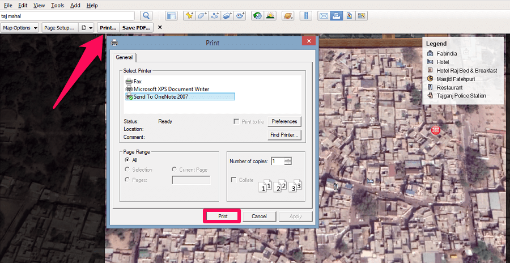Select the ruler measurement tool
The image size is (510, 263).
point(306,16)
